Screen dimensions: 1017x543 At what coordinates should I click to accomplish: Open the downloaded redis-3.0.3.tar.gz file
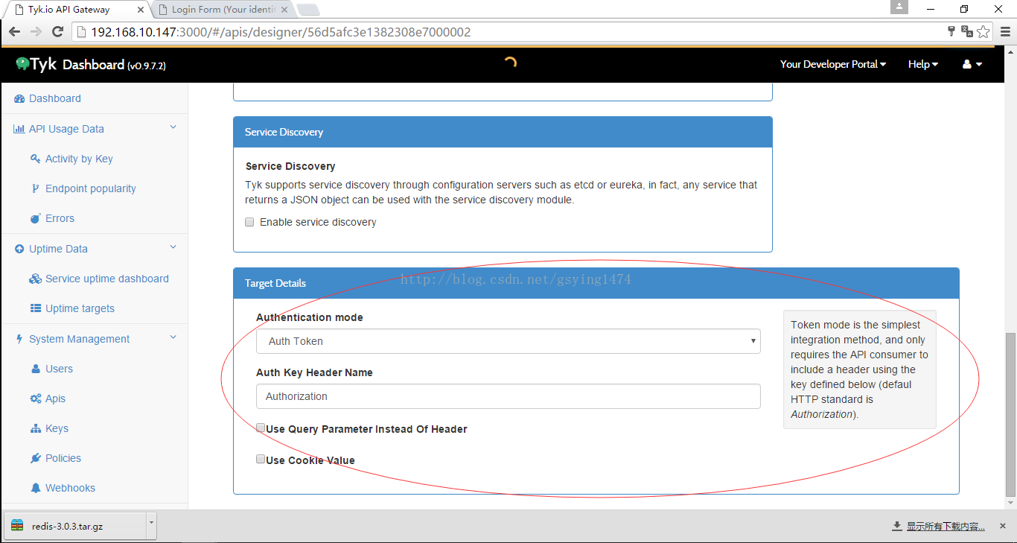[x=75, y=526]
